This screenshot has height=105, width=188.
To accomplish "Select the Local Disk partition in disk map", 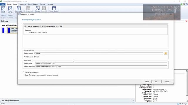I will coord(12,30).
